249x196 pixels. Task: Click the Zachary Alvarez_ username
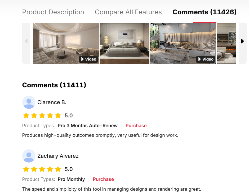(59, 156)
